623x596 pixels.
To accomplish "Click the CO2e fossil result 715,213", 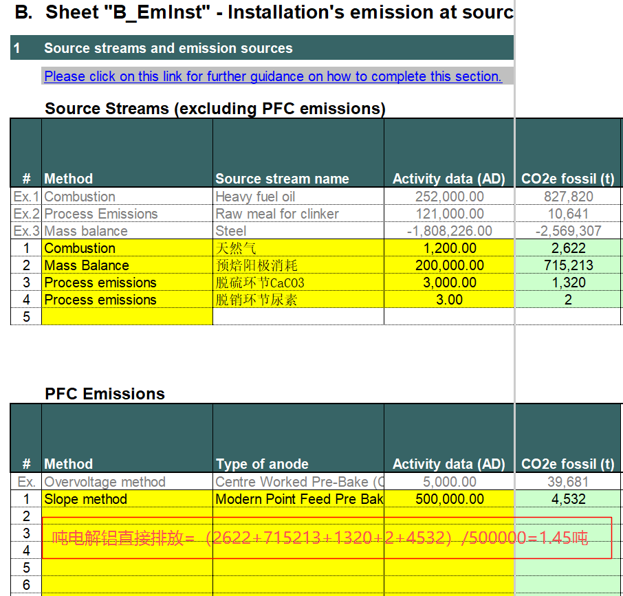I will pyautogui.click(x=568, y=265).
